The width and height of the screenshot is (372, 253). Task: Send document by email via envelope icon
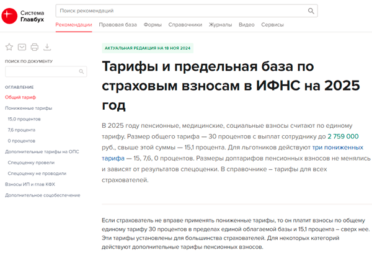tap(22, 47)
